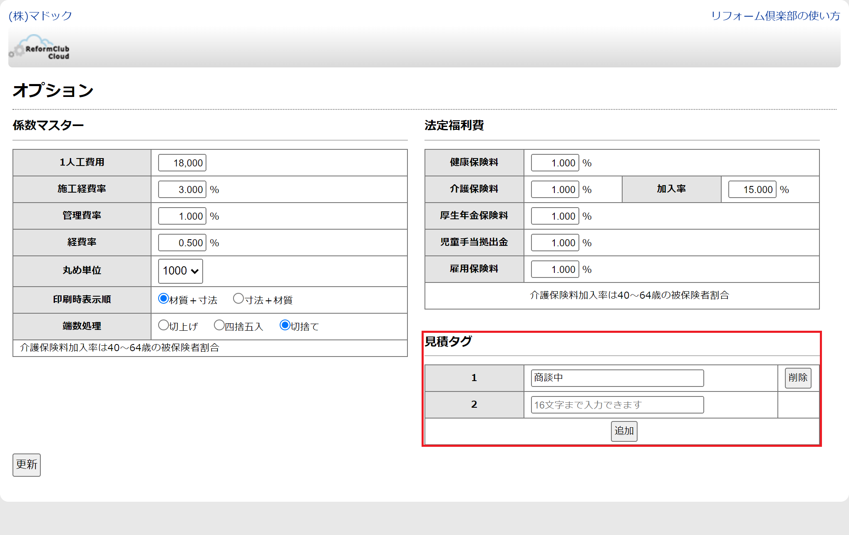
Task: Open the (株)マドック company link
Action: (x=40, y=16)
